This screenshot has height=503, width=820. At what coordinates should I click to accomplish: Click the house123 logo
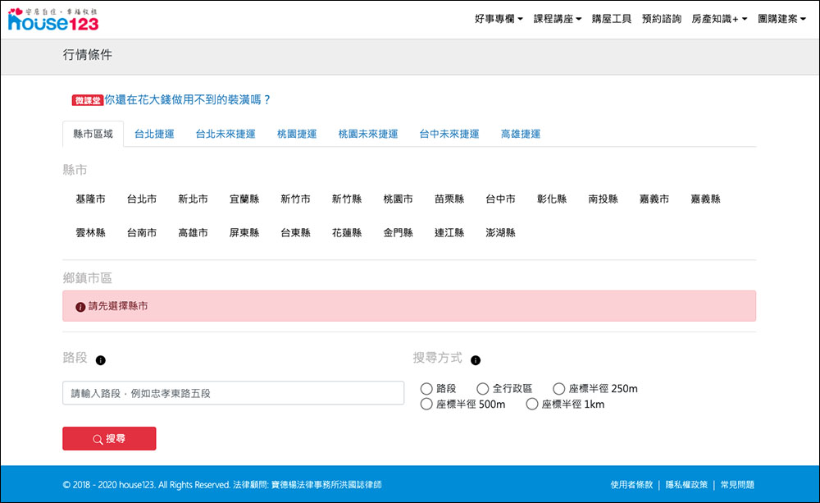click(53, 20)
